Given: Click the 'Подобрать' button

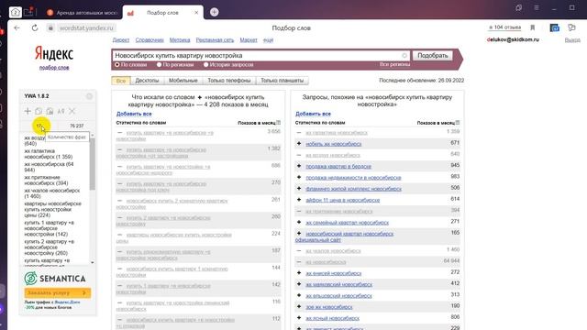Looking at the screenshot, I should [x=432, y=55].
